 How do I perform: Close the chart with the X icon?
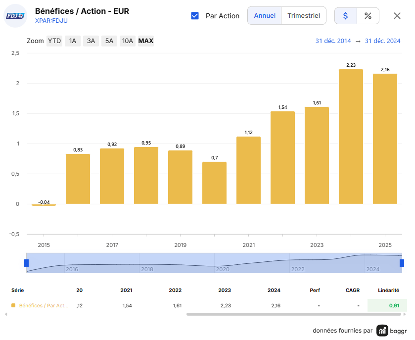397,16
